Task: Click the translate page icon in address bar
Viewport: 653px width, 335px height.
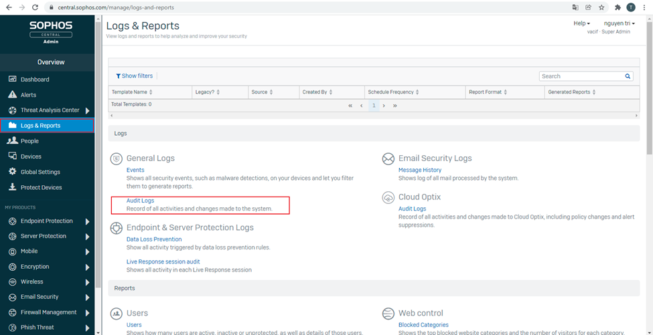Action: tap(575, 7)
